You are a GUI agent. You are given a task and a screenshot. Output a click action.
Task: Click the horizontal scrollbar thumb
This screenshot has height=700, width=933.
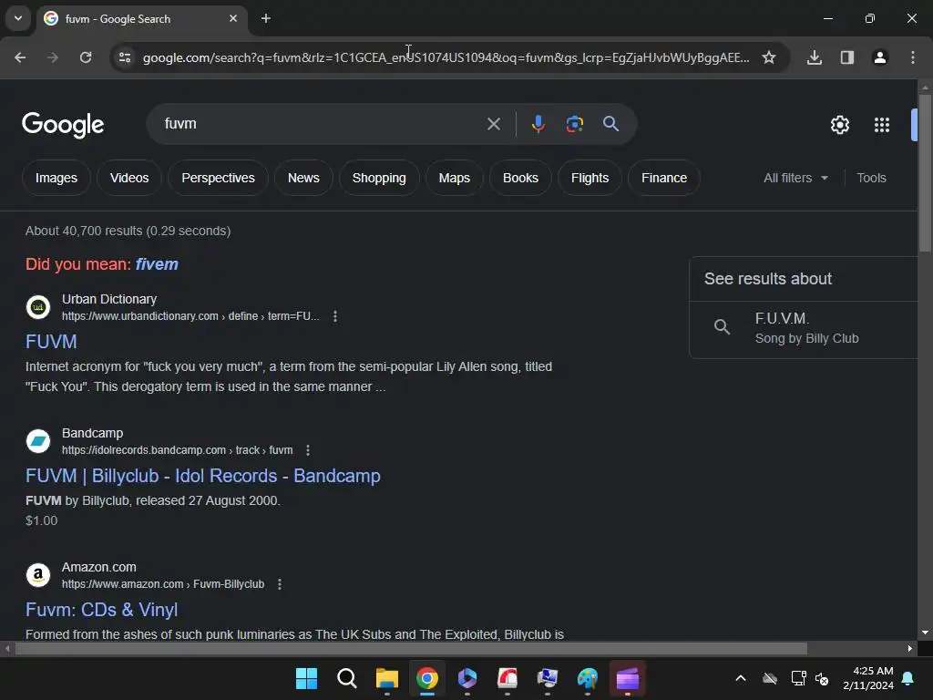411,649
